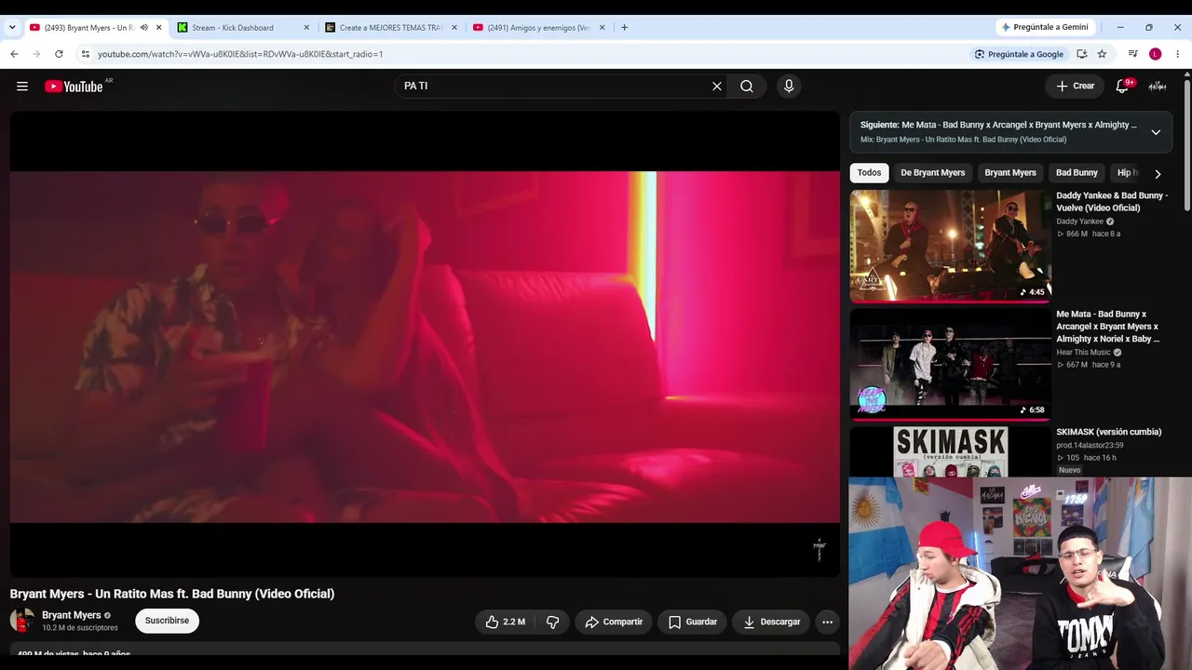The width and height of the screenshot is (1192, 670).
Task: Open the YouTube guide hamburger menu
Action: 22,87
